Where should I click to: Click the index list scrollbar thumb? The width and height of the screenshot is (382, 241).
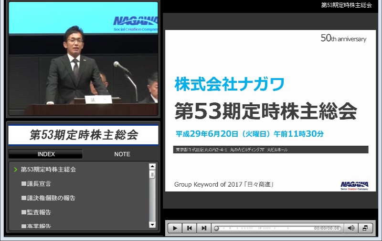(152, 174)
